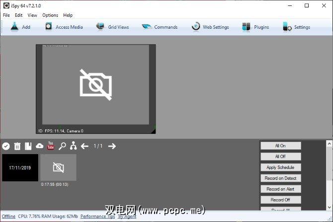Click the All Off button
This screenshot has width=333, height=222.
[x=281, y=157]
